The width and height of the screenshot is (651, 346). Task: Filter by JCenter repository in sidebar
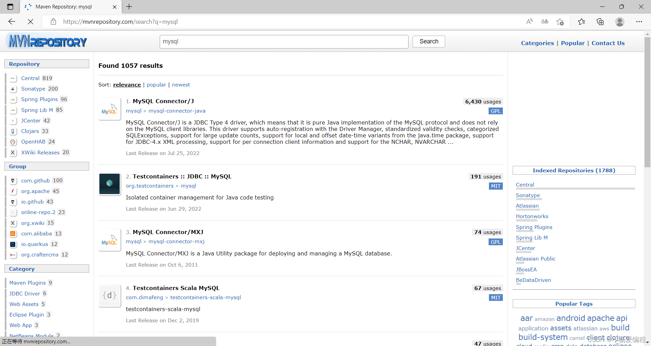(x=31, y=121)
